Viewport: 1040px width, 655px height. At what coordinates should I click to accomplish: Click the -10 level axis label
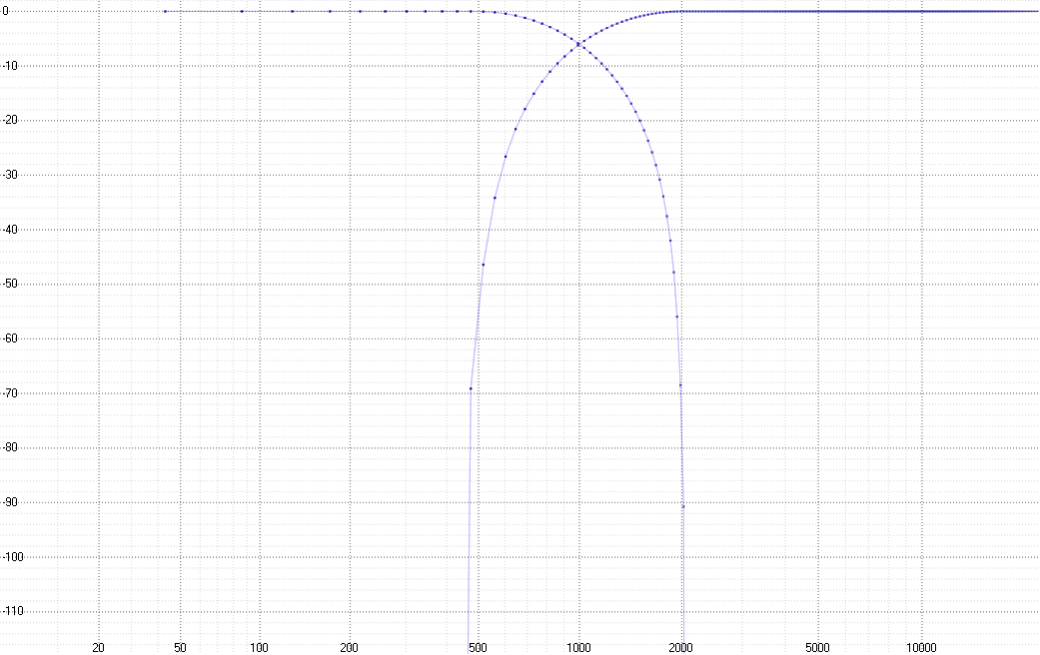click(x=9, y=66)
